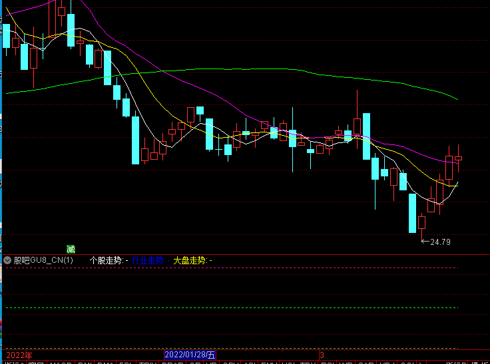This screenshot has height=364, width=490.
Task: Click the 个股走势 legend label
Action: pyautogui.click(x=109, y=260)
